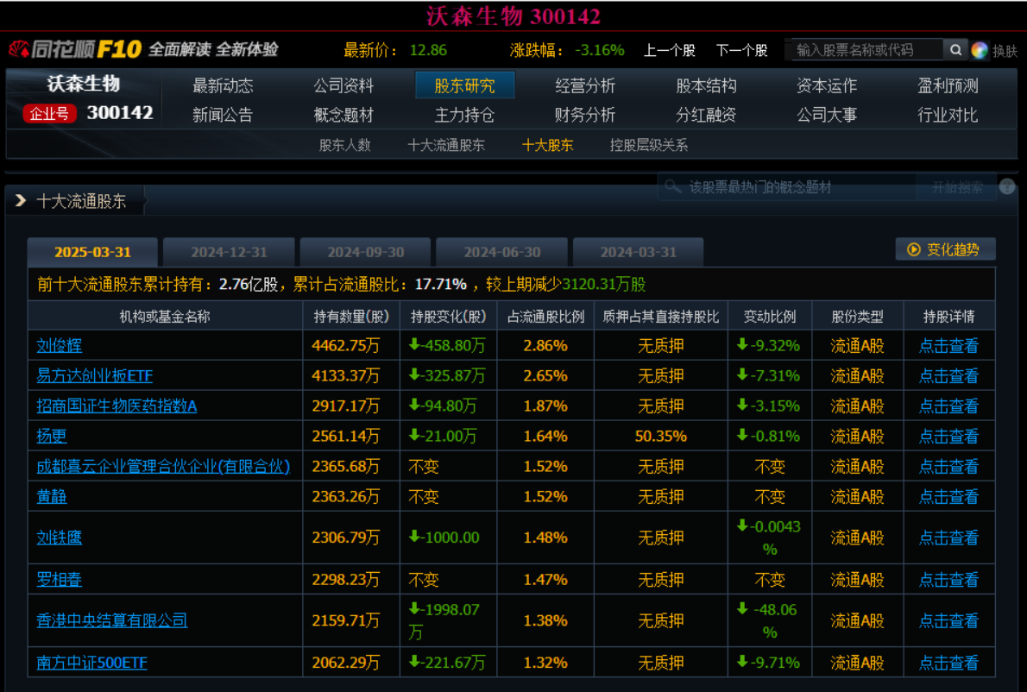
Task: Click the down arrow beside -9.71%
Action: [742, 661]
